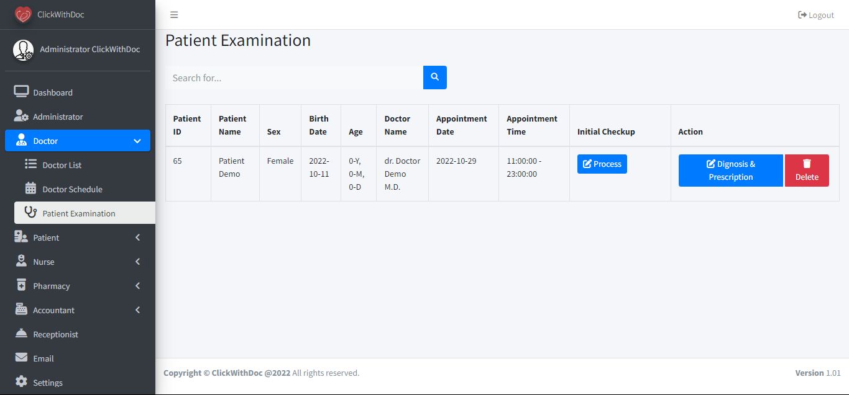Screen dimensions: 849x395
Task: Click the Administrator user-gear icon
Action: click(21, 116)
